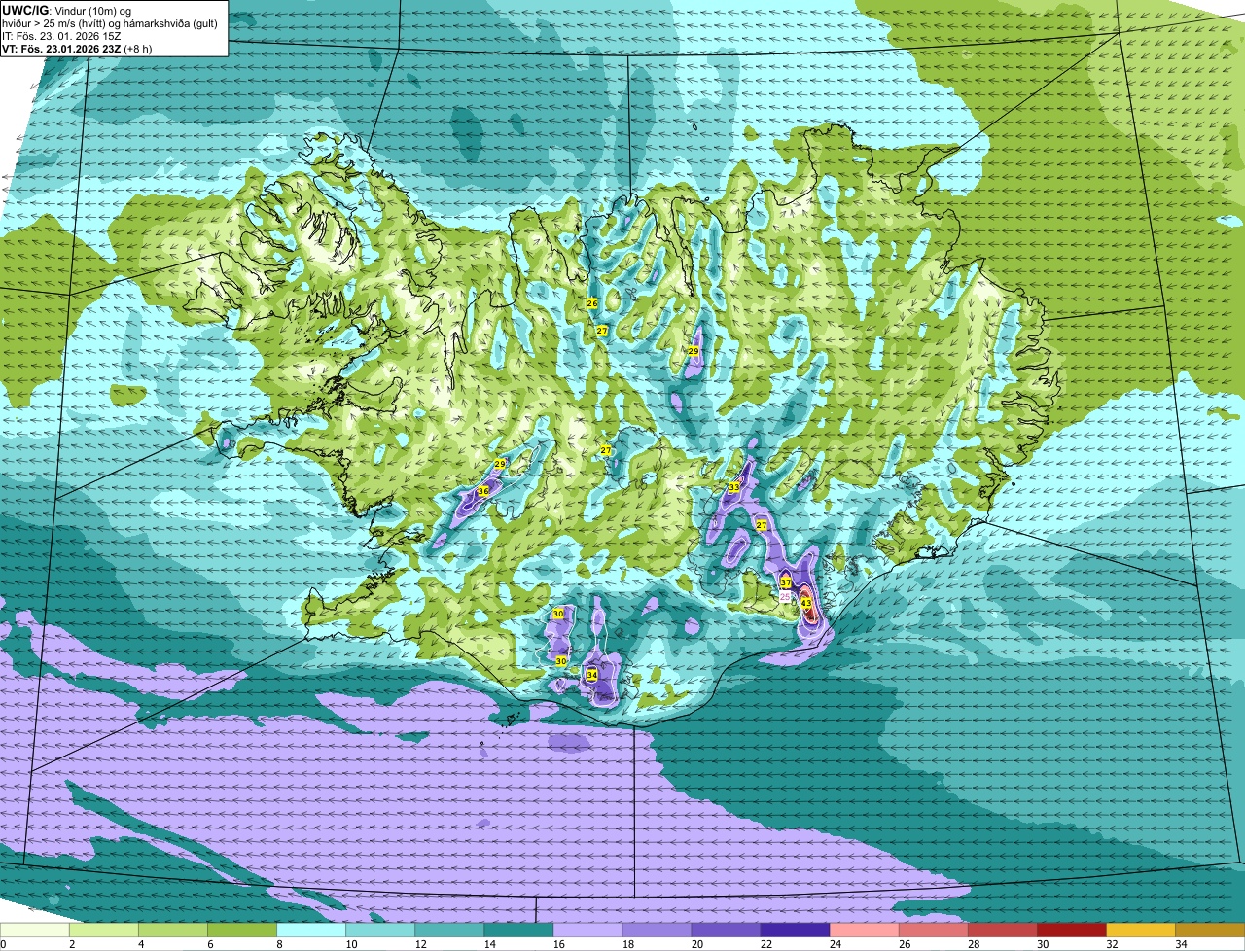Click the yellow gust label 37
This screenshot has width=1245, height=951.
pyautogui.click(x=786, y=583)
